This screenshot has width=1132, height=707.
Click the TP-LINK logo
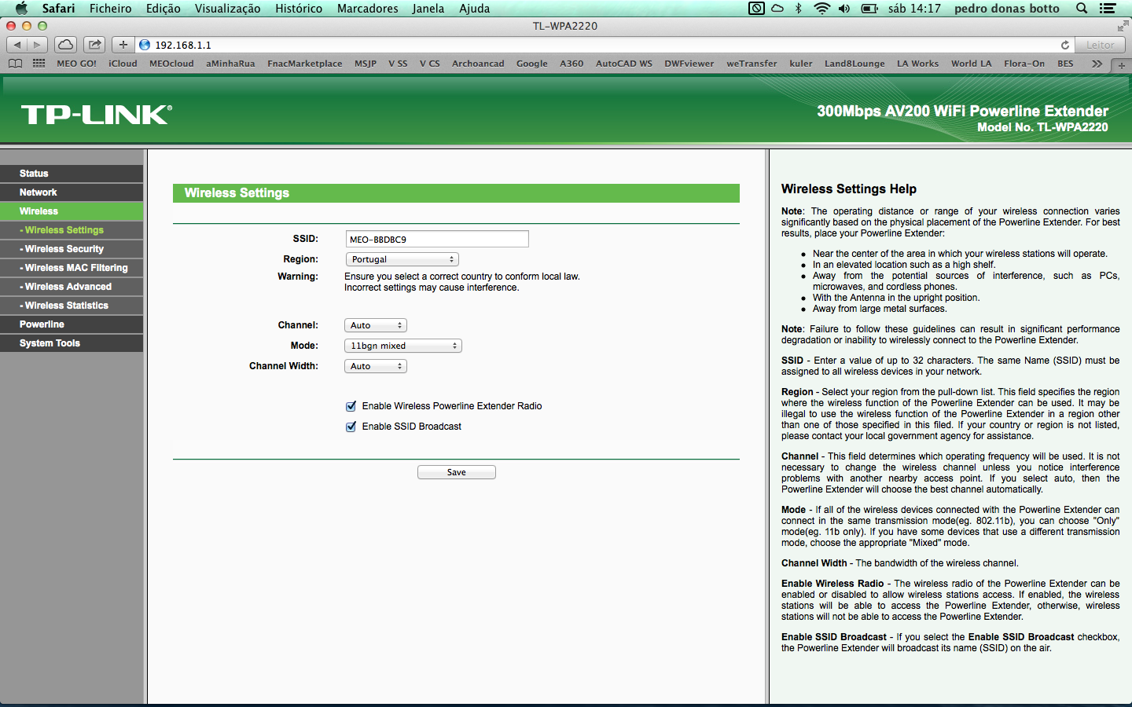(97, 115)
